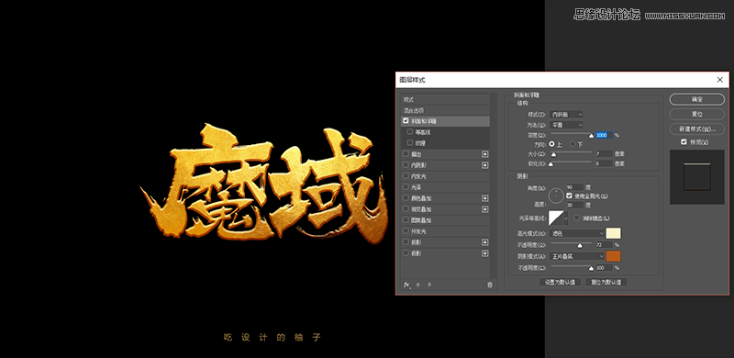This screenshot has height=358, width=734.
Task: Select the 外发光 row label
Action: click(418, 231)
